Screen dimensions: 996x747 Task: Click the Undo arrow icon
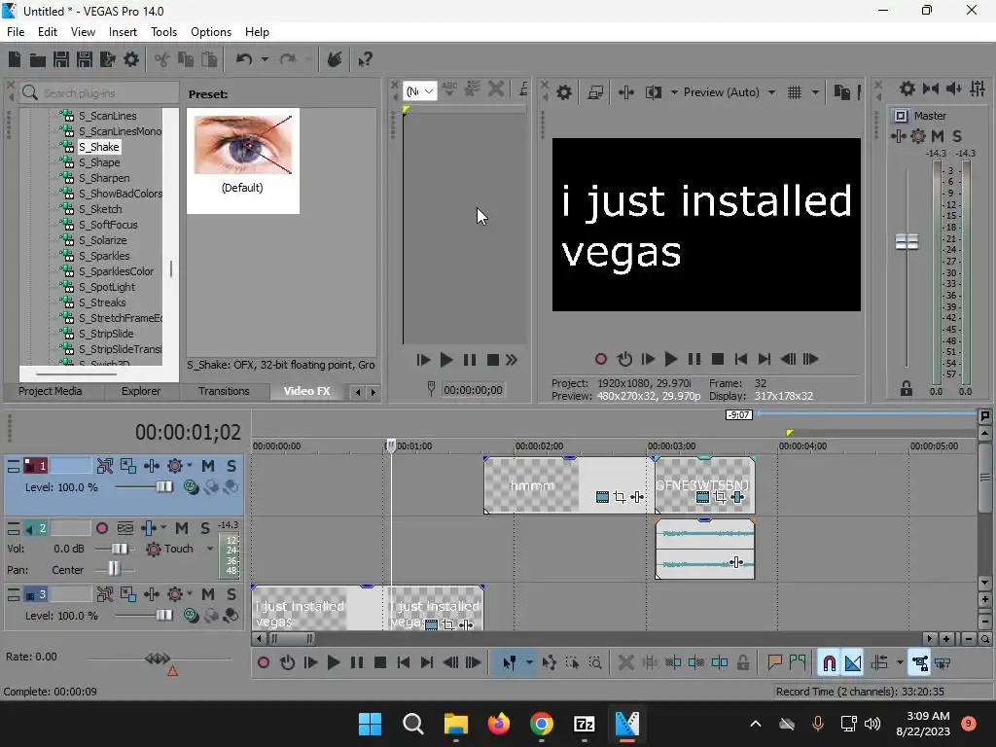pyautogui.click(x=244, y=59)
